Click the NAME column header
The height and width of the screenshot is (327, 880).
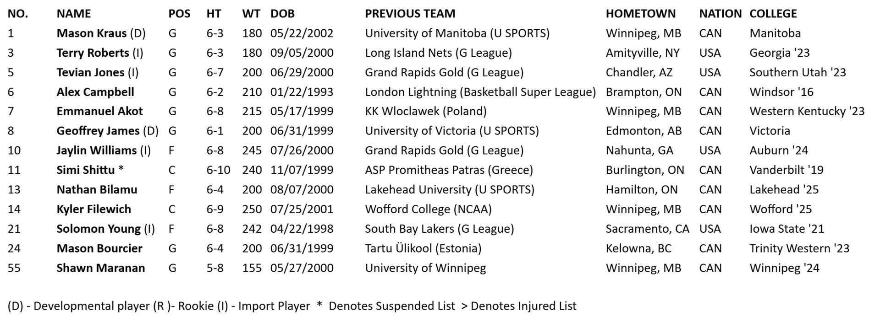[x=73, y=14]
